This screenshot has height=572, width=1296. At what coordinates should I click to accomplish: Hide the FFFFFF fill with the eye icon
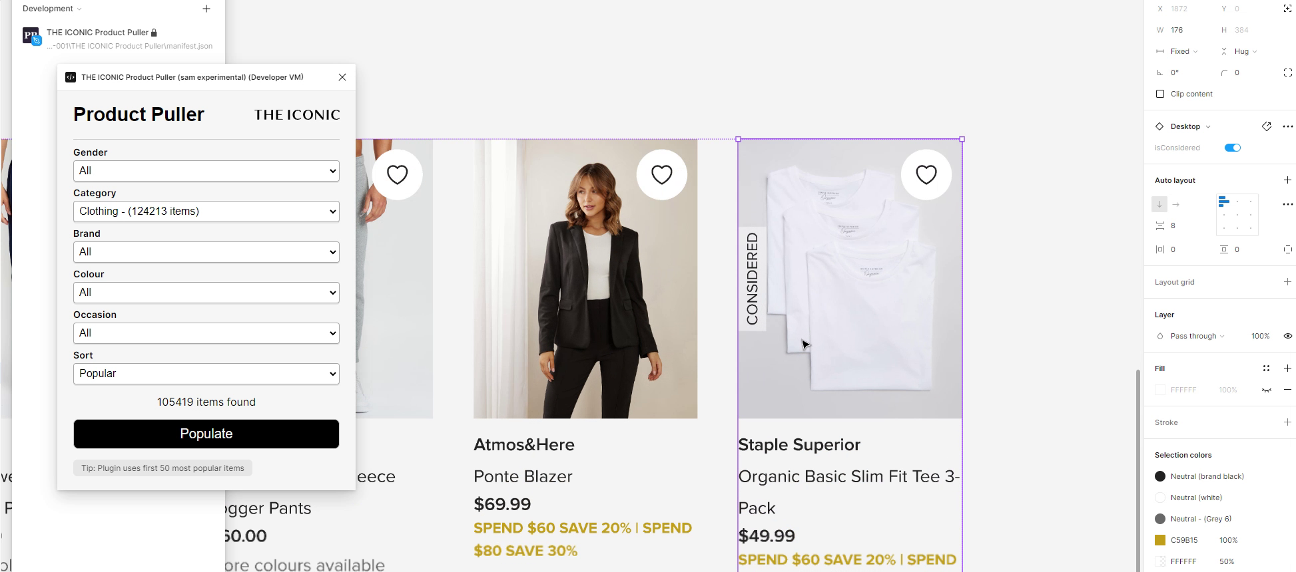click(1267, 390)
